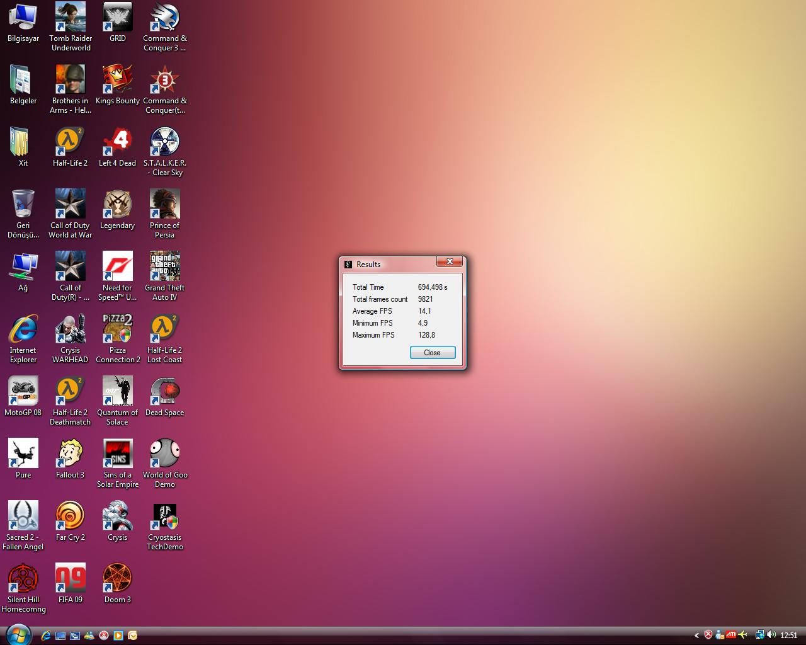
Task: Select the Half-Life 2 shortcut
Action: click(x=71, y=147)
